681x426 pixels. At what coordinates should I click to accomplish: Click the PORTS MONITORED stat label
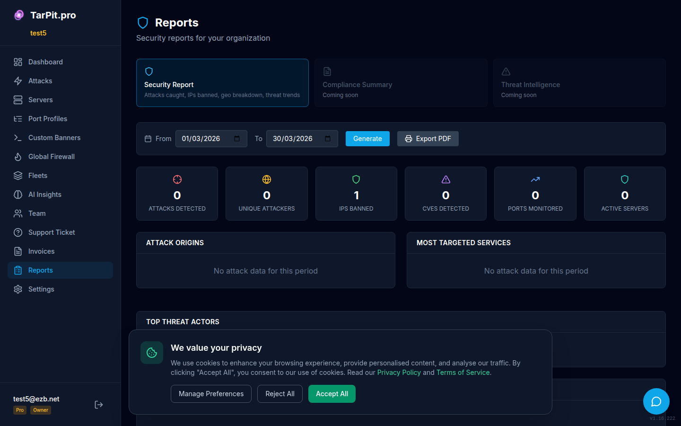(535, 209)
